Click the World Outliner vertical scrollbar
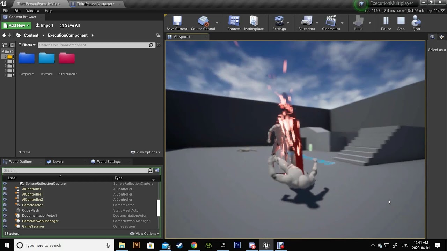The width and height of the screenshot is (447, 251). [x=158, y=208]
